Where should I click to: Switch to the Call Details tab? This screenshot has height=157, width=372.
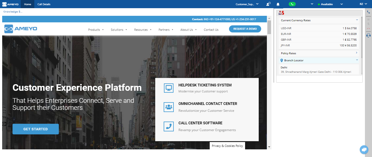point(44,4)
